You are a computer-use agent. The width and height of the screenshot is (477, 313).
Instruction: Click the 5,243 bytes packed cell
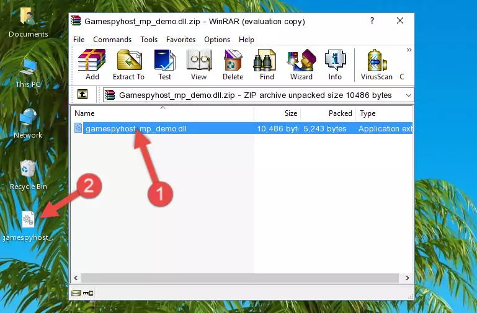coord(325,129)
